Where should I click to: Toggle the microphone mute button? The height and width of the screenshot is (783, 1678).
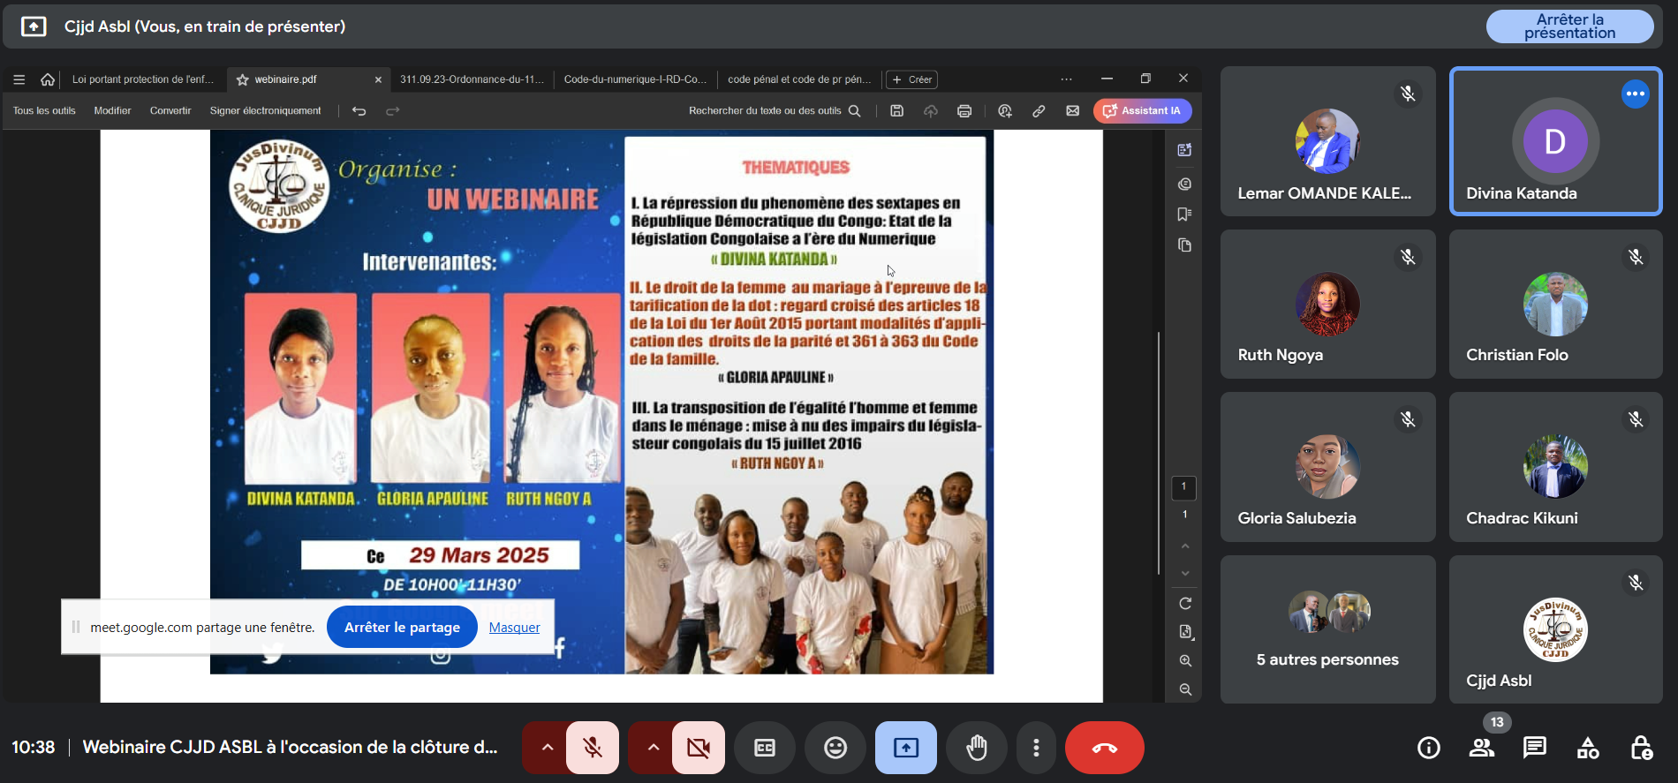pos(593,748)
